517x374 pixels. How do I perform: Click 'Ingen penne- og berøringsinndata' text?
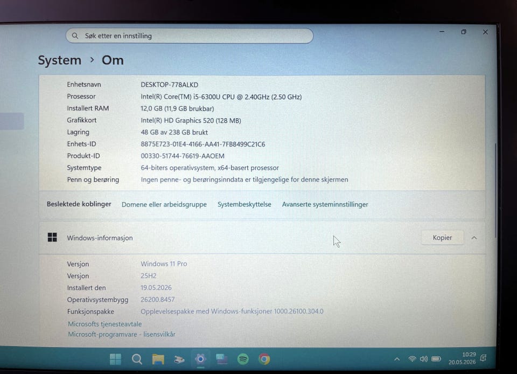click(244, 180)
